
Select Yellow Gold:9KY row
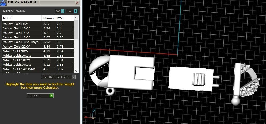click(x=38, y=24)
